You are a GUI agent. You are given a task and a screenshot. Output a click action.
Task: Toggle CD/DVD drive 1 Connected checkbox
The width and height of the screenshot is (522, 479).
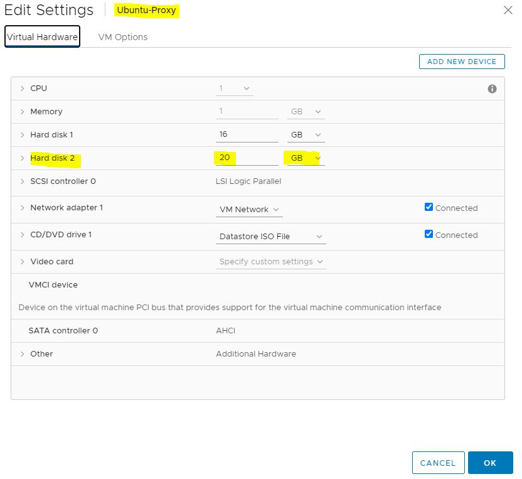tap(429, 234)
